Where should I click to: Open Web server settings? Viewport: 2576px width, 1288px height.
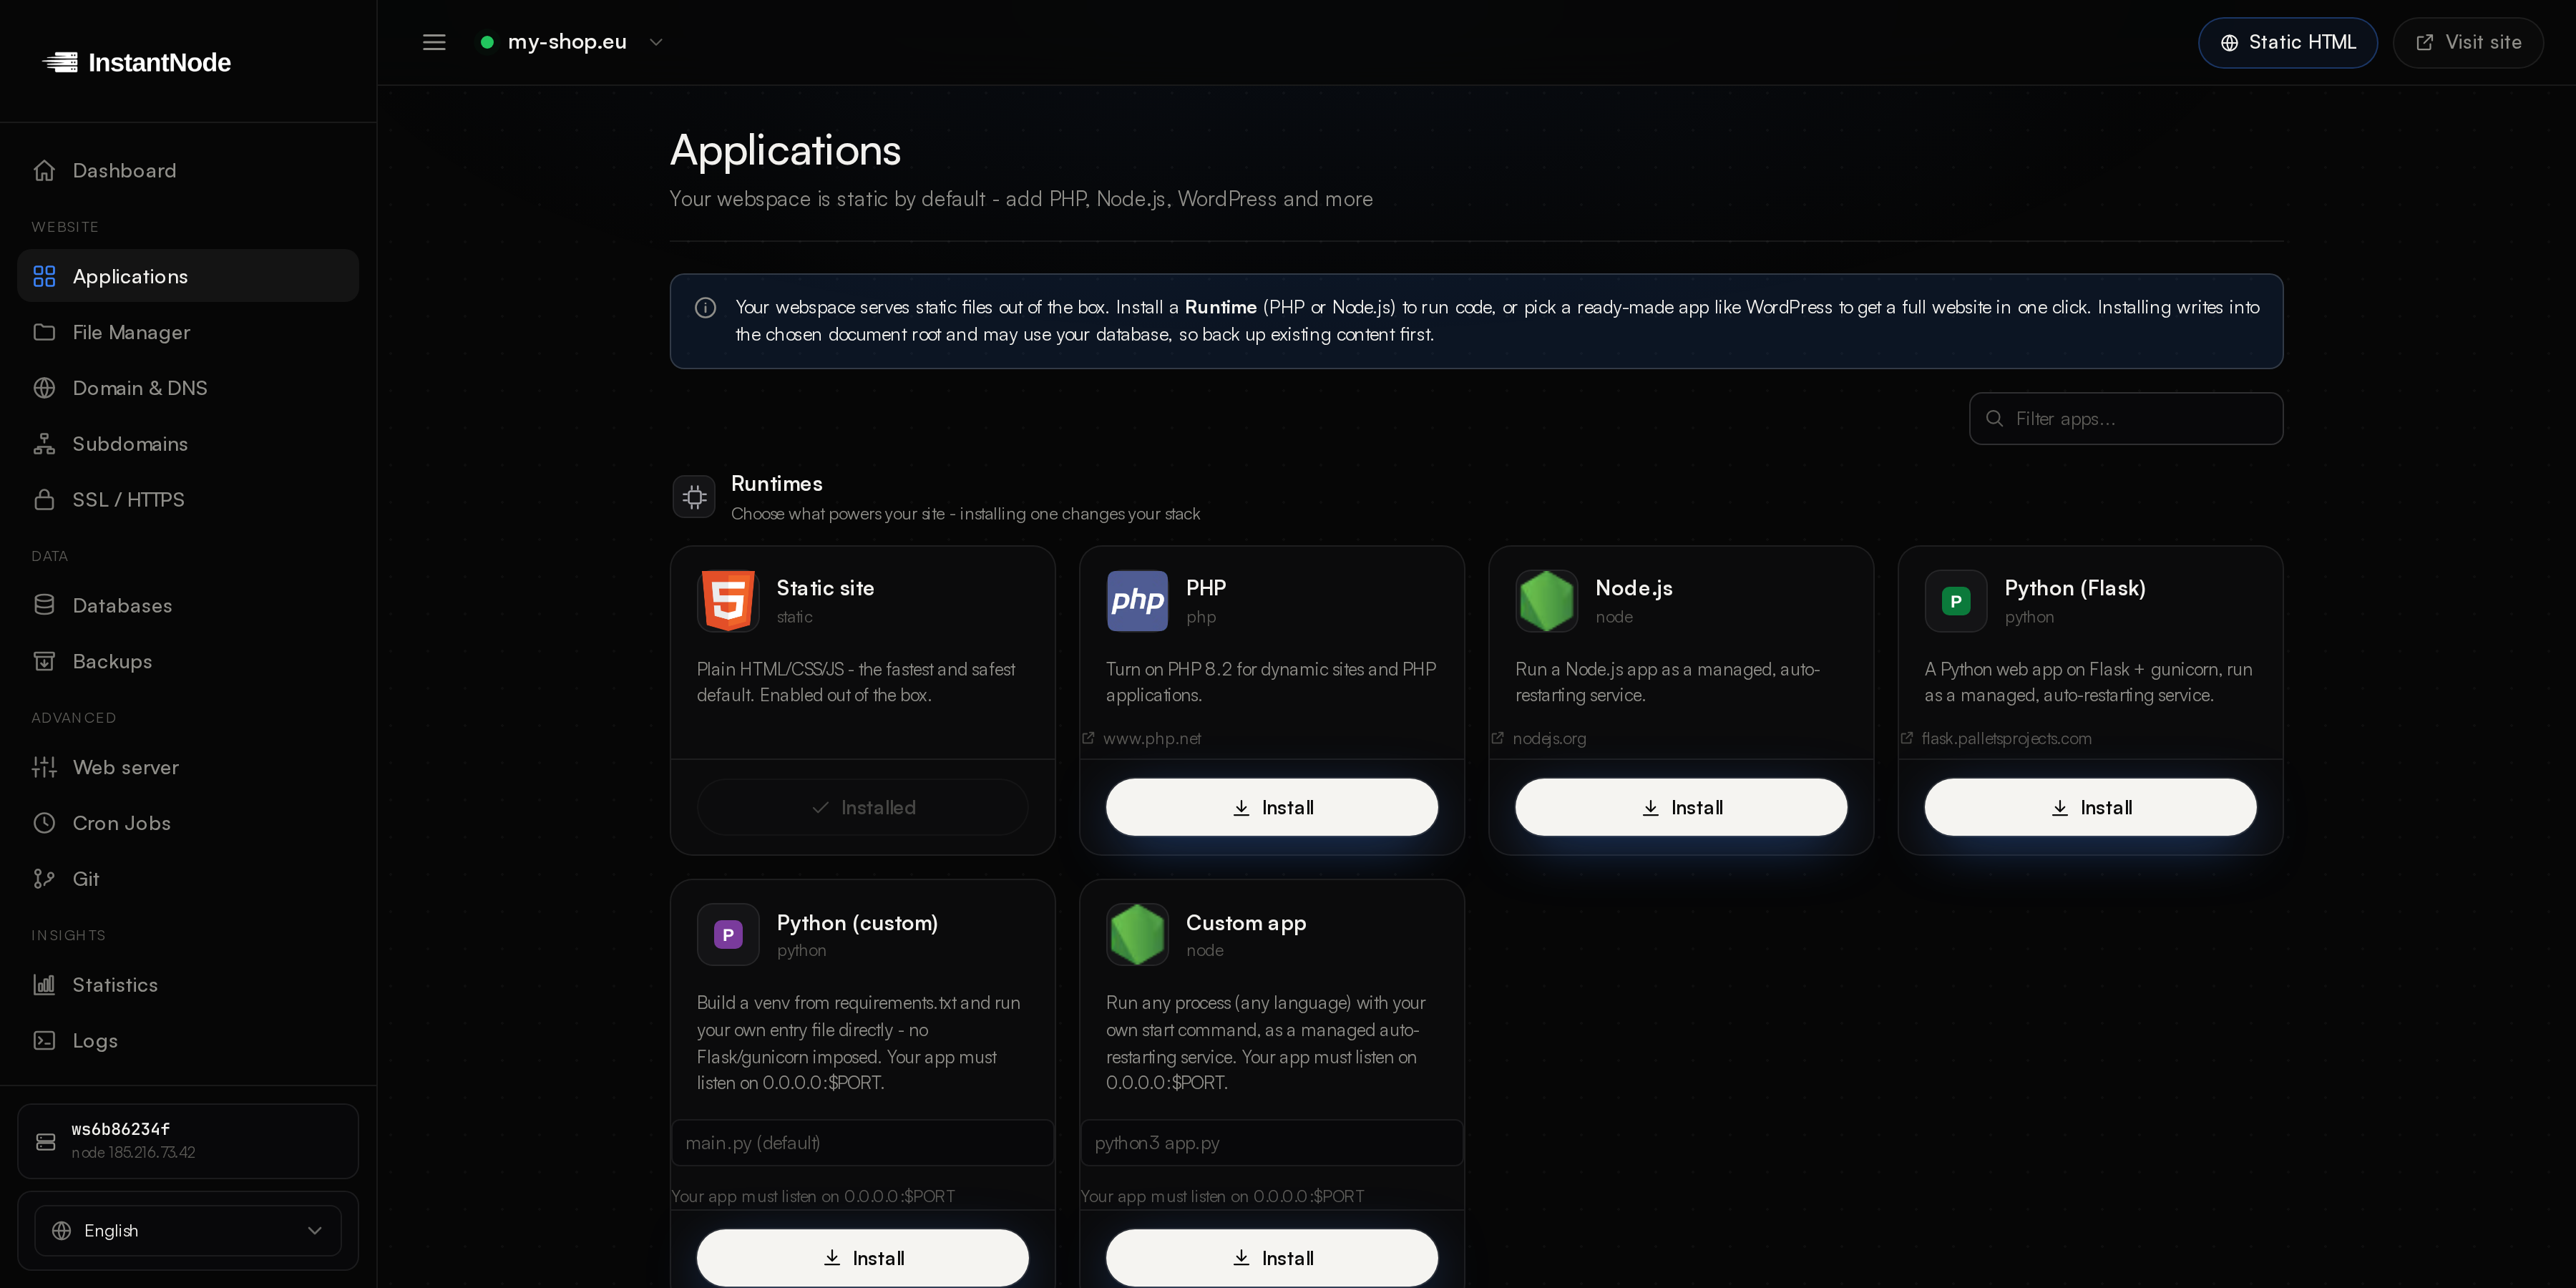pyautogui.click(x=188, y=767)
